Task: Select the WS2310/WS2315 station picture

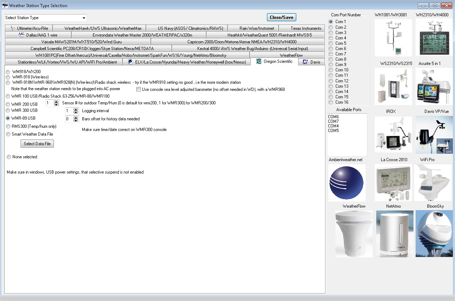Action: [393, 86]
